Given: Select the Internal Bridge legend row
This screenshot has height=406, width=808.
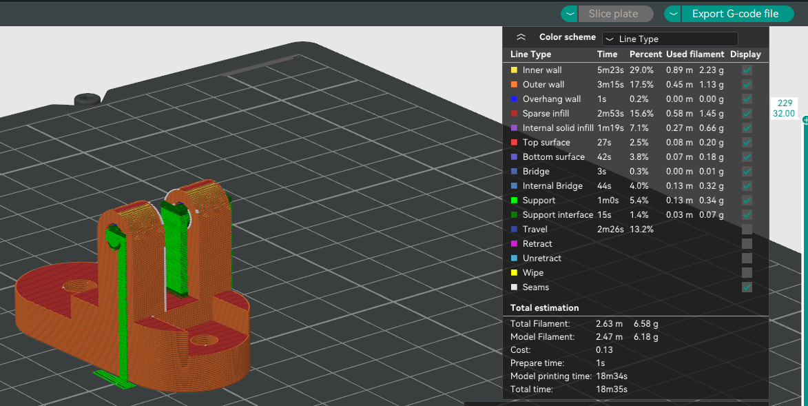Looking at the screenshot, I should coord(552,186).
